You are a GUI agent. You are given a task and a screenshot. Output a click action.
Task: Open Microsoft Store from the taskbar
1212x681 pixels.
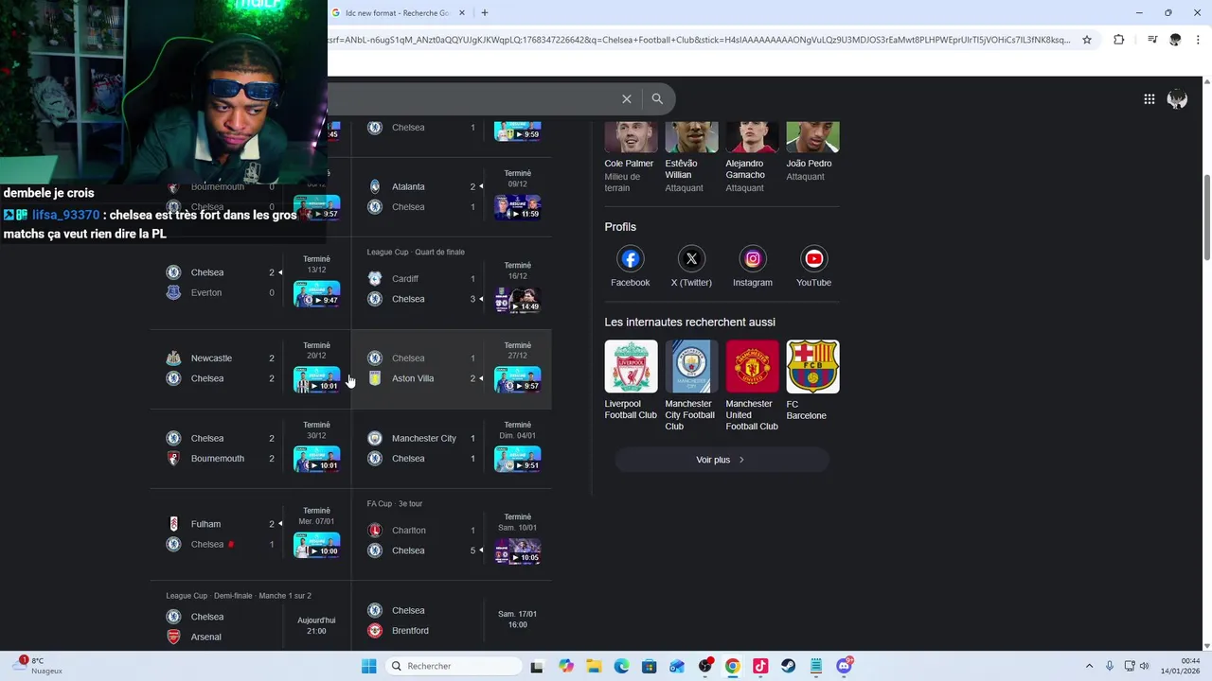[x=649, y=666]
